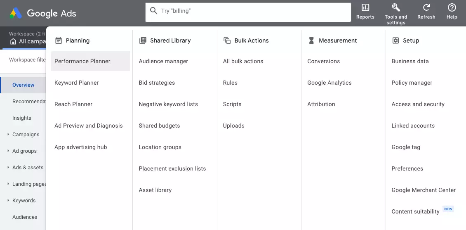Open Tools and settings wrench icon

396,8
